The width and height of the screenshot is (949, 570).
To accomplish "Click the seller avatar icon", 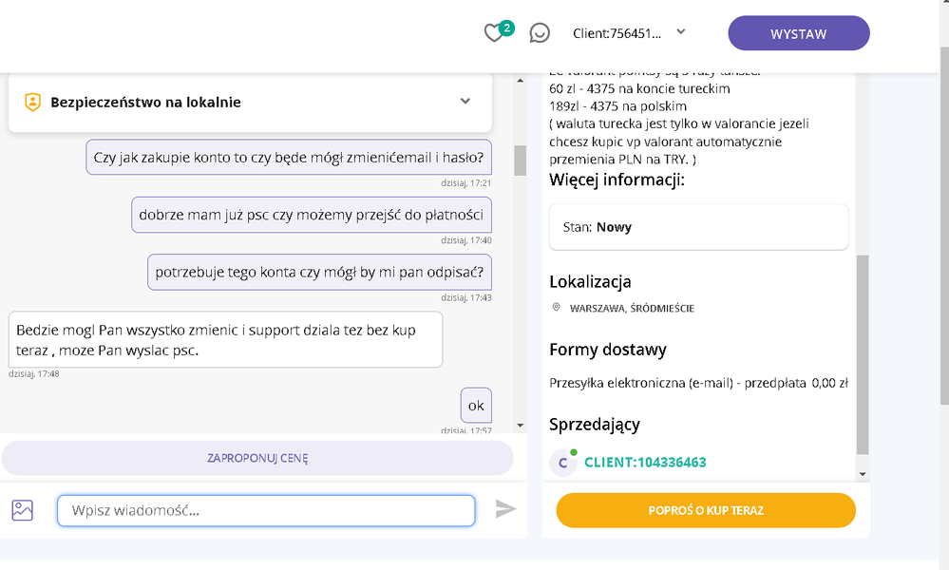I will click(x=563, y=463).
